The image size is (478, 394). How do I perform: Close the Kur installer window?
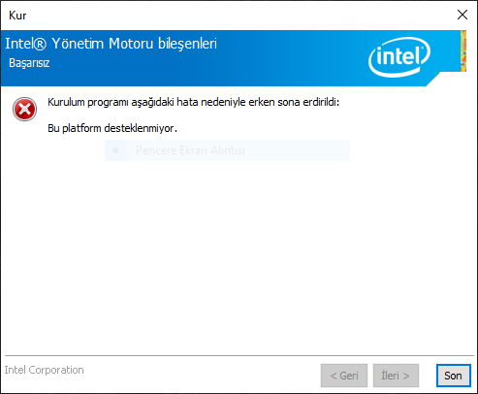(x=462, y=15)
